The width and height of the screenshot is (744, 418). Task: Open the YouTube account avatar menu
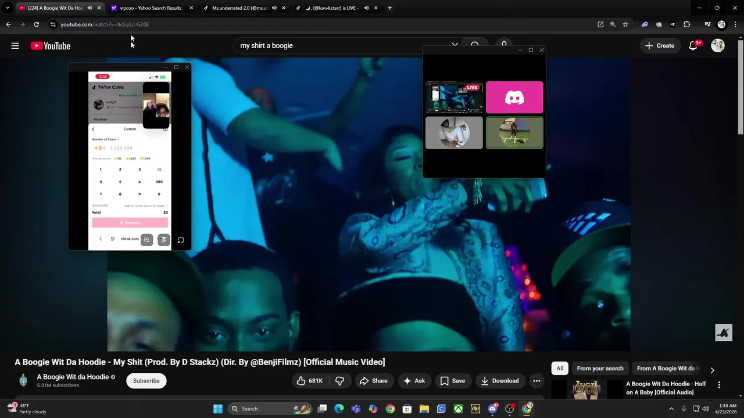[718, 46]
